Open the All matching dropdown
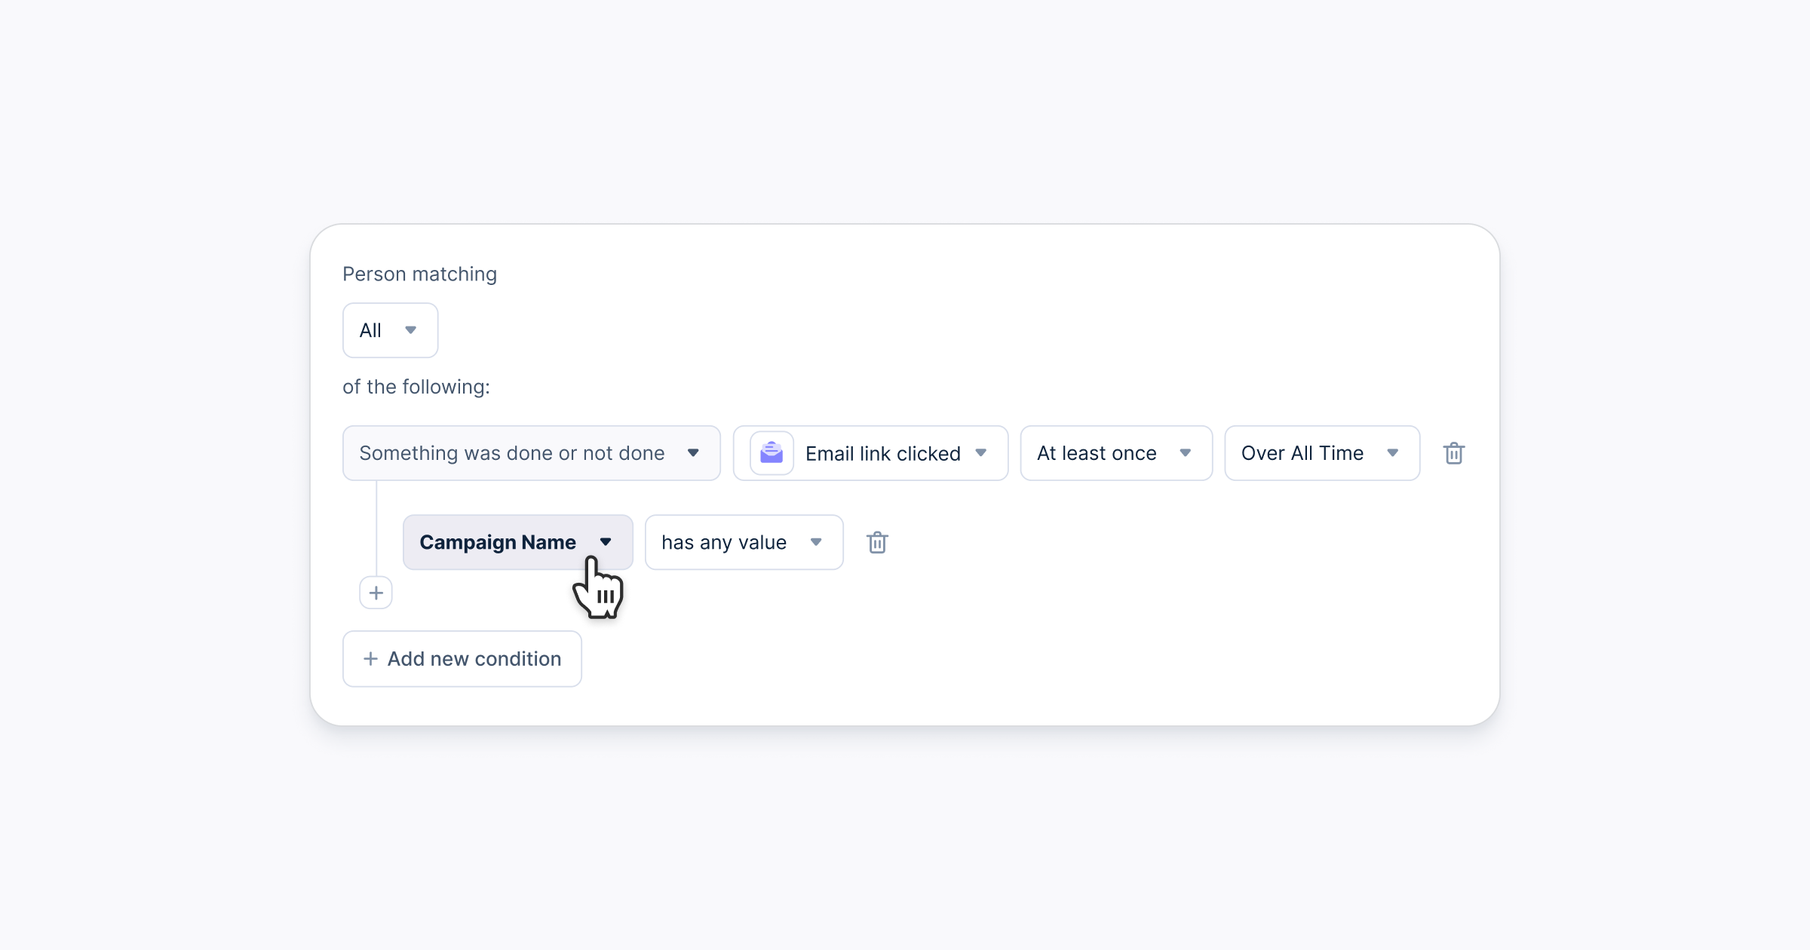1810x950 pixels. point(390,330)
